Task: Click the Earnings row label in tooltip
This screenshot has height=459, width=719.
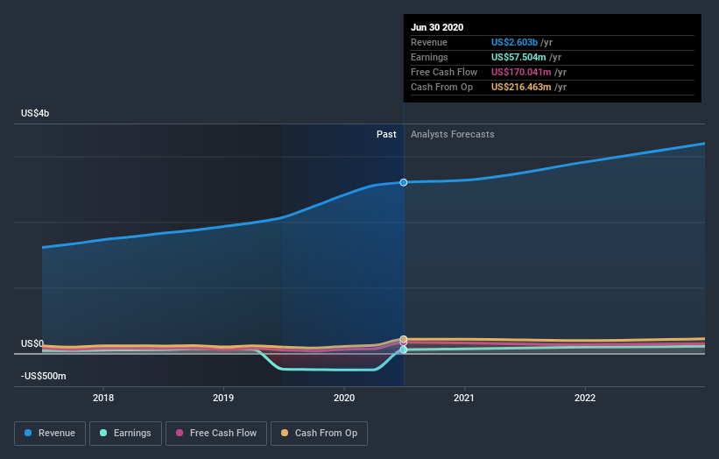Action: coord(429,57)
